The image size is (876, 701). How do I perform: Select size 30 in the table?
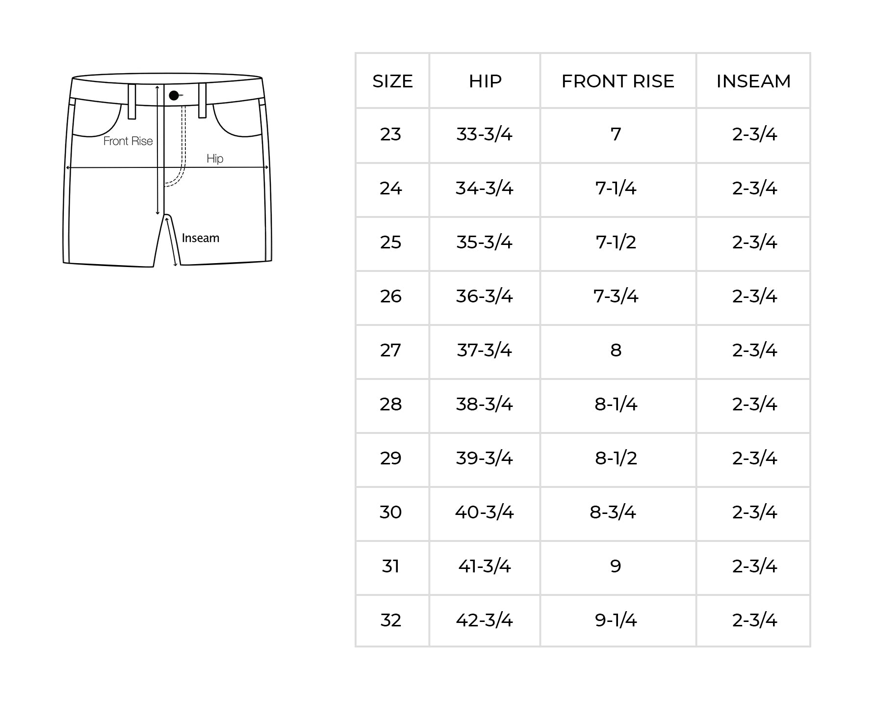pyautogui.click(x=390, y=512)
